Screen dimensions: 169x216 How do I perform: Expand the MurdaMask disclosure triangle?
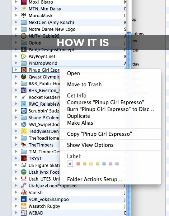tap(16, 15)
